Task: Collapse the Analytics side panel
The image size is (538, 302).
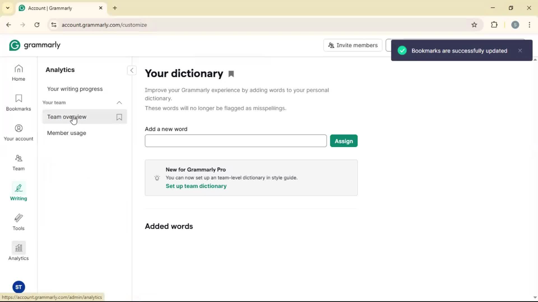Action: [x=132, y=70]
